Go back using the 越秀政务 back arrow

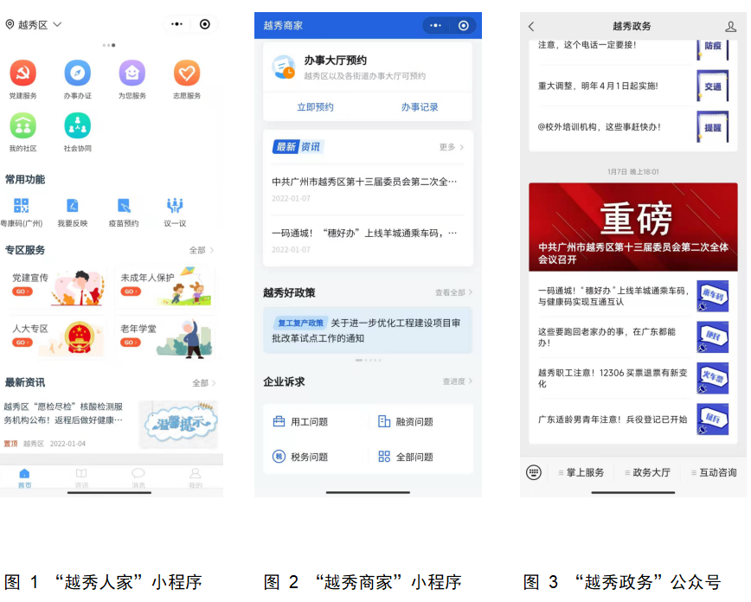click(x=531, y=27)
